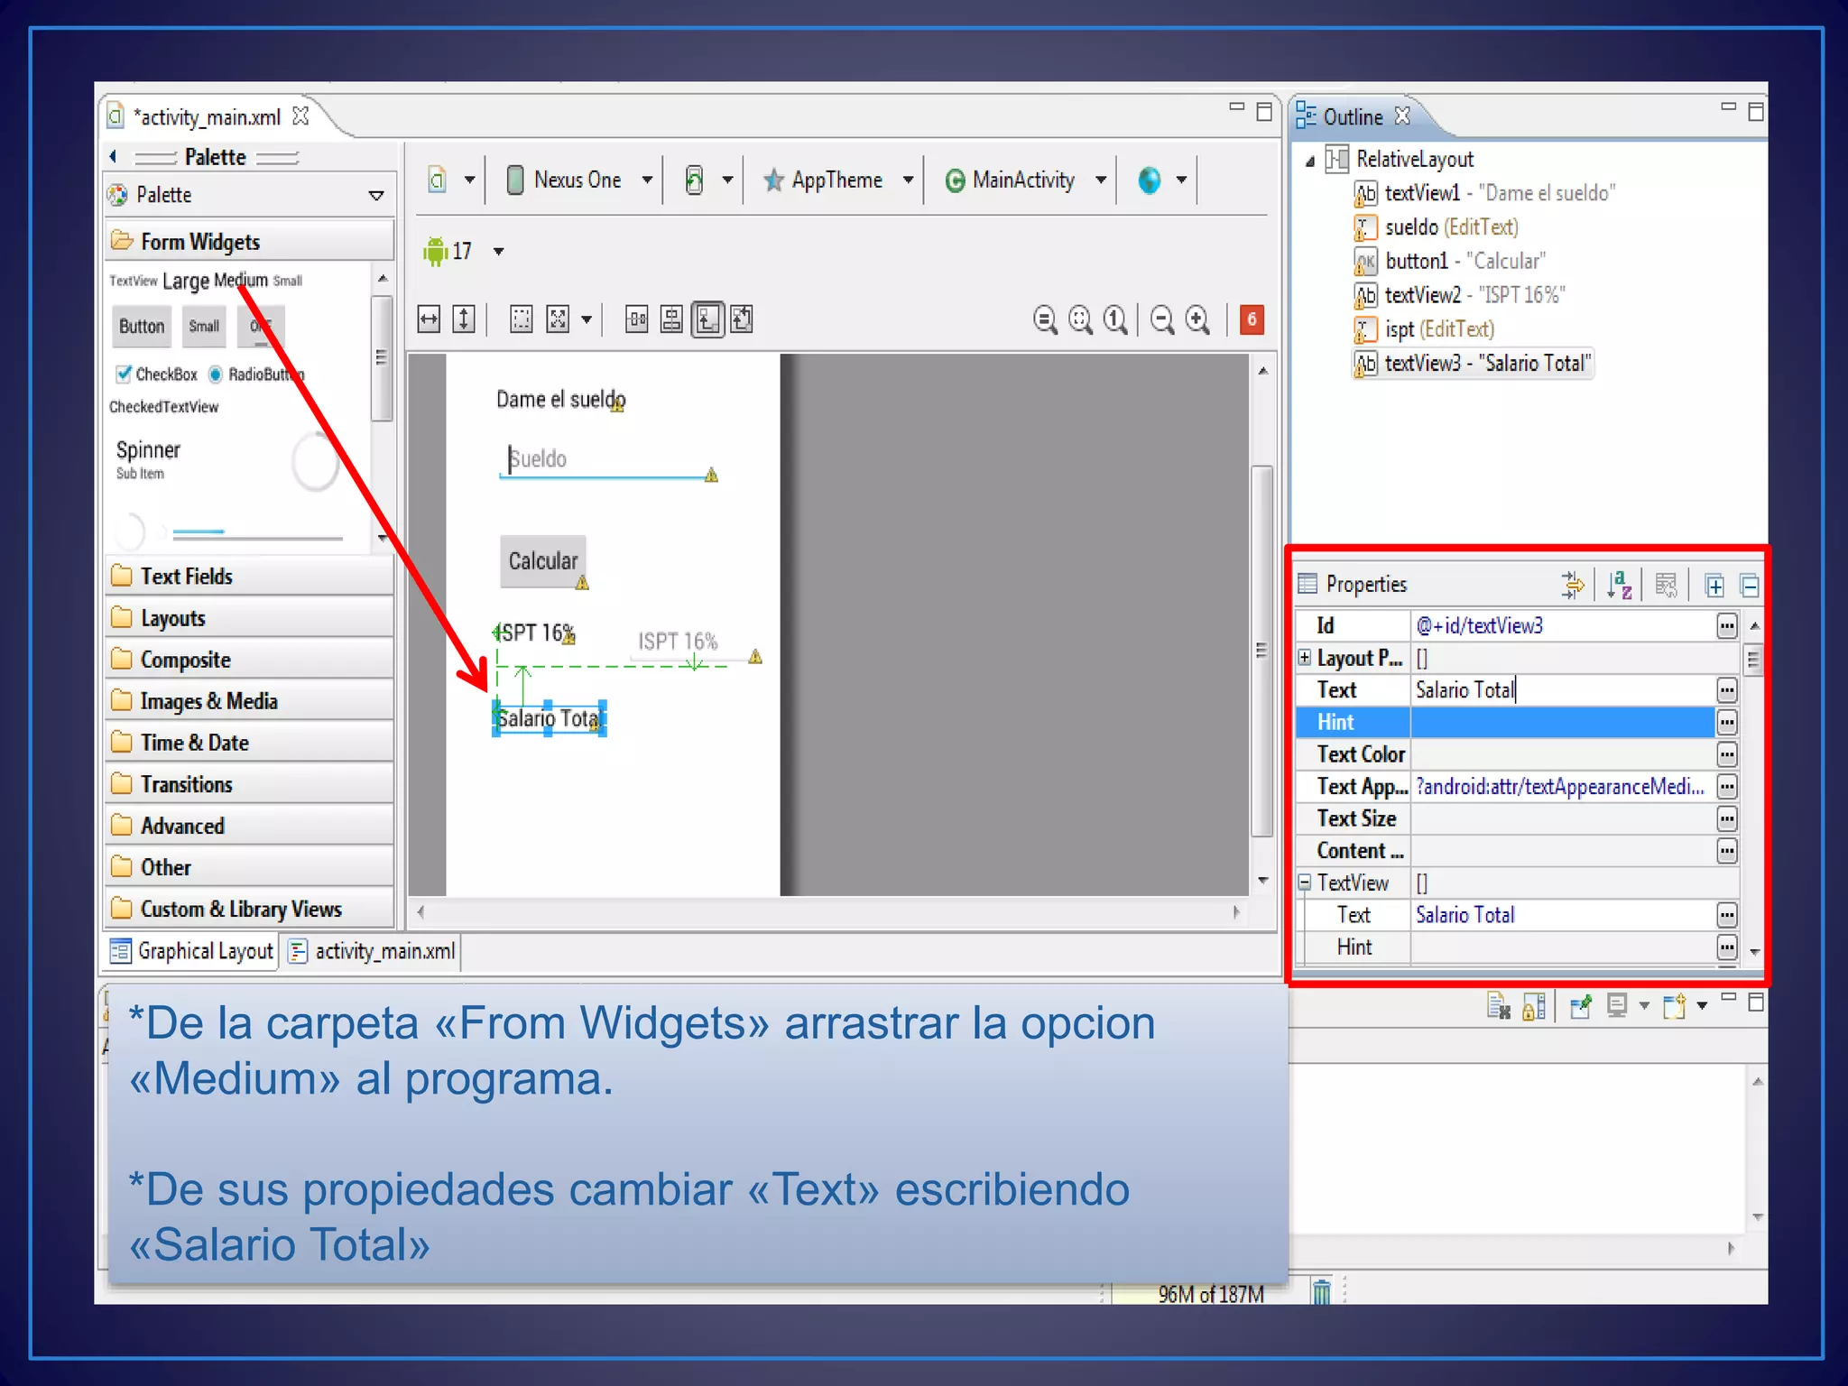Click the Button widget in palette
This screenshot has width=1848, height=1386.
coord(142,327)
